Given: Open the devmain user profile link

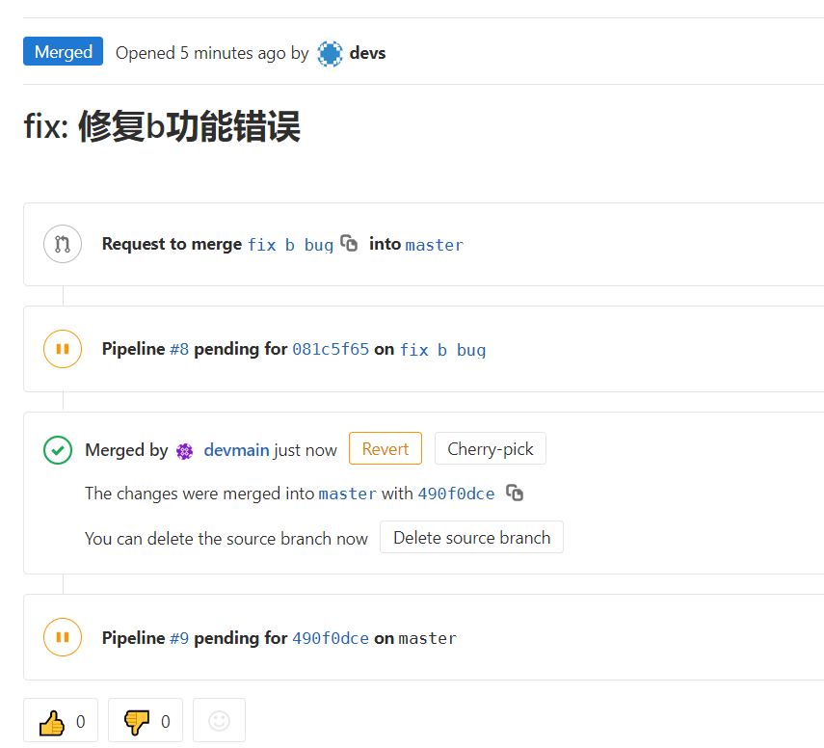Looking at the screenshot, I should pos(236,450).
